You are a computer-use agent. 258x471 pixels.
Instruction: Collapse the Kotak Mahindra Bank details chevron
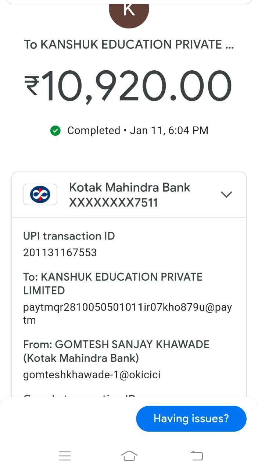coord(226,194)
